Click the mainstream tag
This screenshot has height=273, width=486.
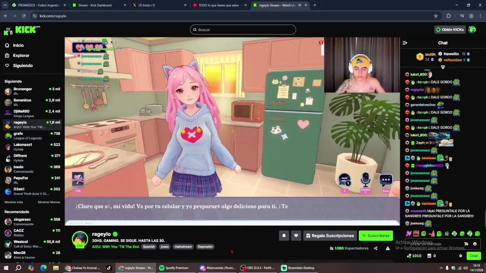[183, 246]
